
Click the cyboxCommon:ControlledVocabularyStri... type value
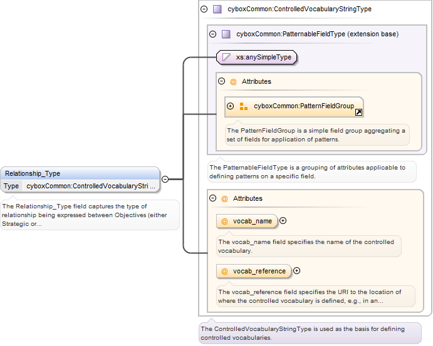point(91,186)
